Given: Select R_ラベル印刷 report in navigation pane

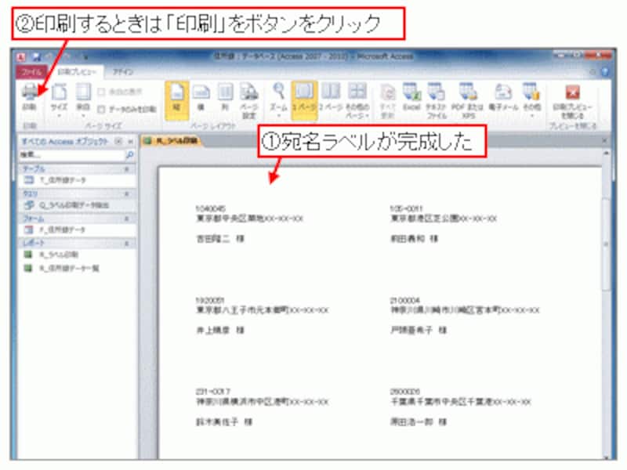Looking at the screenshot, I should pos(77,255).
